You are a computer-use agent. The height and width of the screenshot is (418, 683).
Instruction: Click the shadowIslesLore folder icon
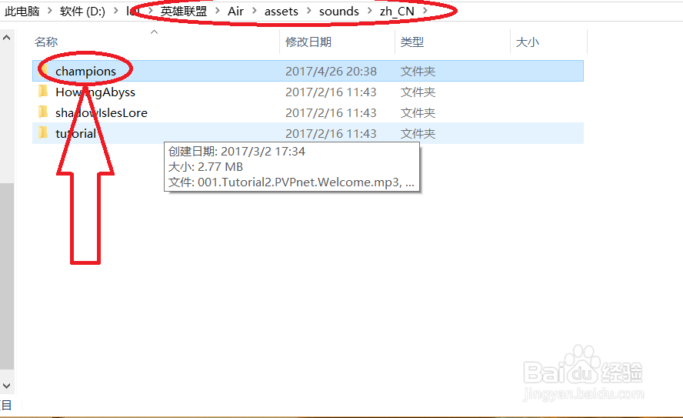[x=43, y=112]
